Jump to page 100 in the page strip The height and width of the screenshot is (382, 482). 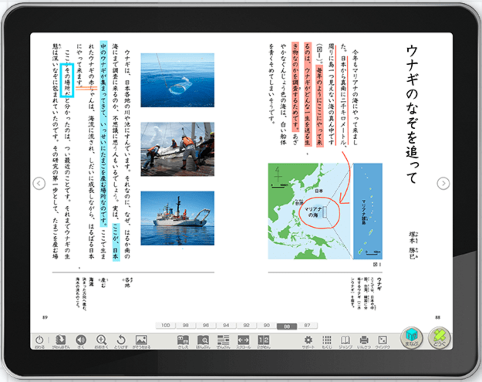[x=166, y=326]
